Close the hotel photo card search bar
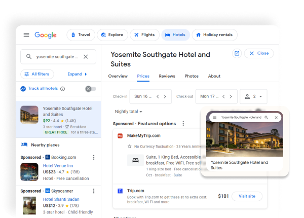Viewport: 304px width, 218px height. tap(276, 118)
